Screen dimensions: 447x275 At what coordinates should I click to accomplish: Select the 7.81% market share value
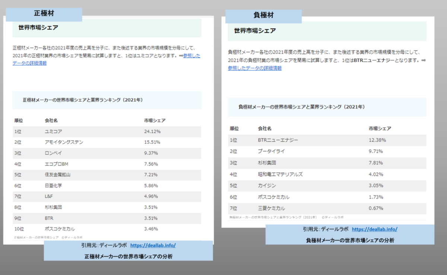tap(376, 163)
